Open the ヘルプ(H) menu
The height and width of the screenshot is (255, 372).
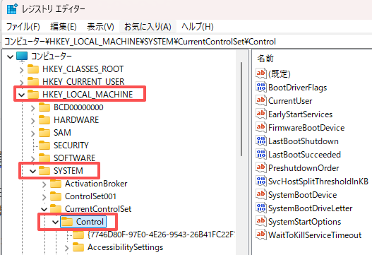[198, 27]
